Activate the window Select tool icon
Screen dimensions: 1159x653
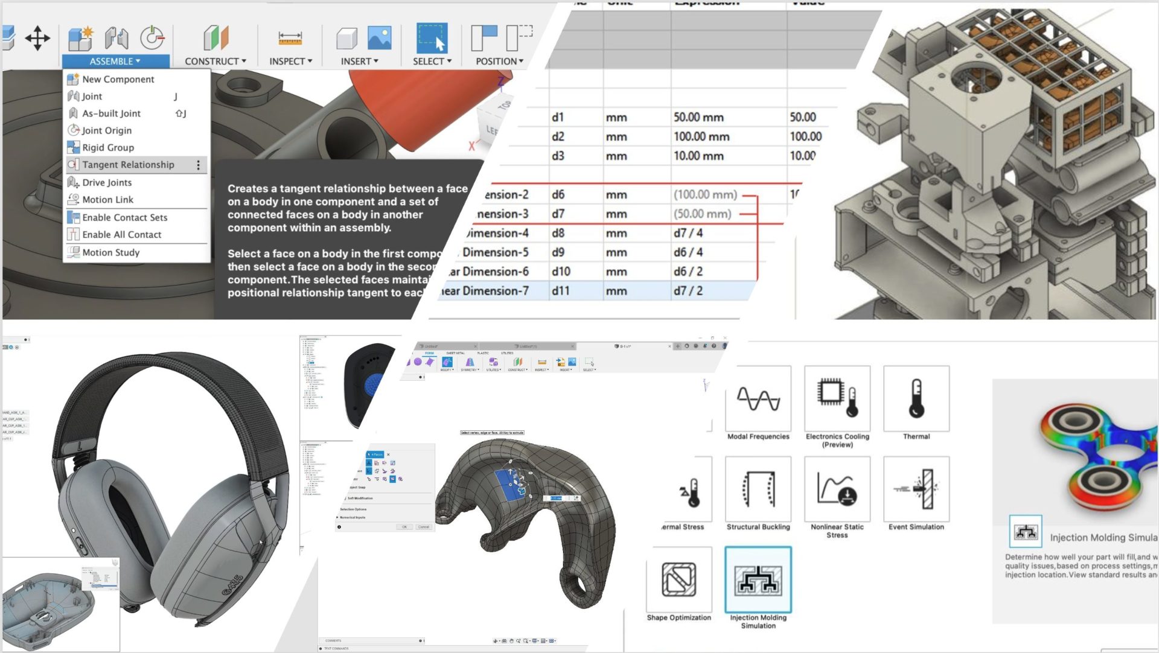click(x=432, y=38)
